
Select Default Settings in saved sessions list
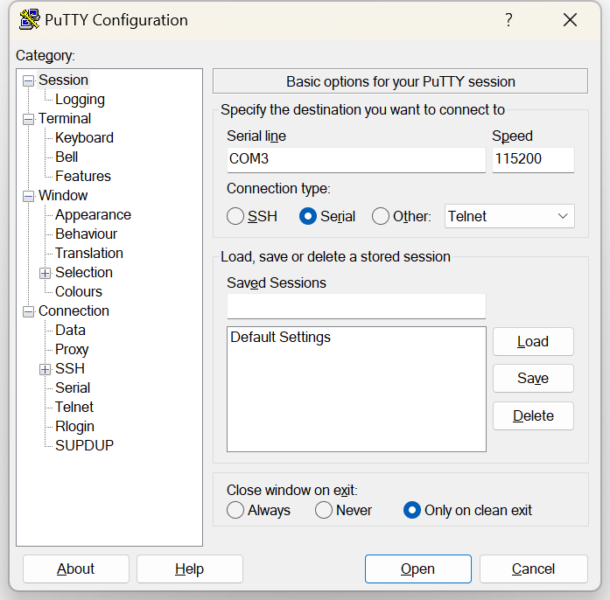tap(280, 337)
